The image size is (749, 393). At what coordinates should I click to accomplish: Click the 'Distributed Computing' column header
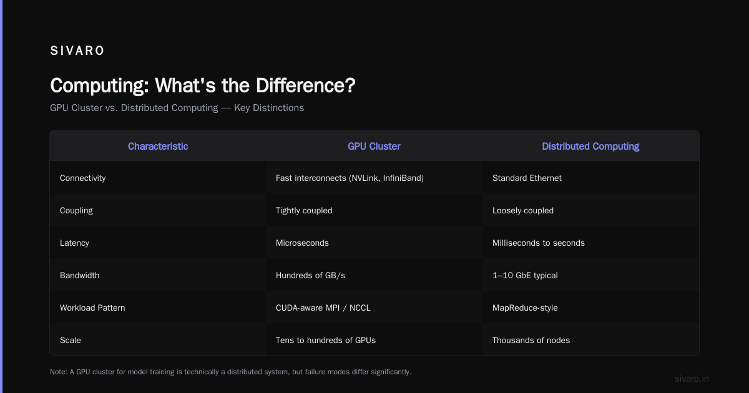click(590, 146)
